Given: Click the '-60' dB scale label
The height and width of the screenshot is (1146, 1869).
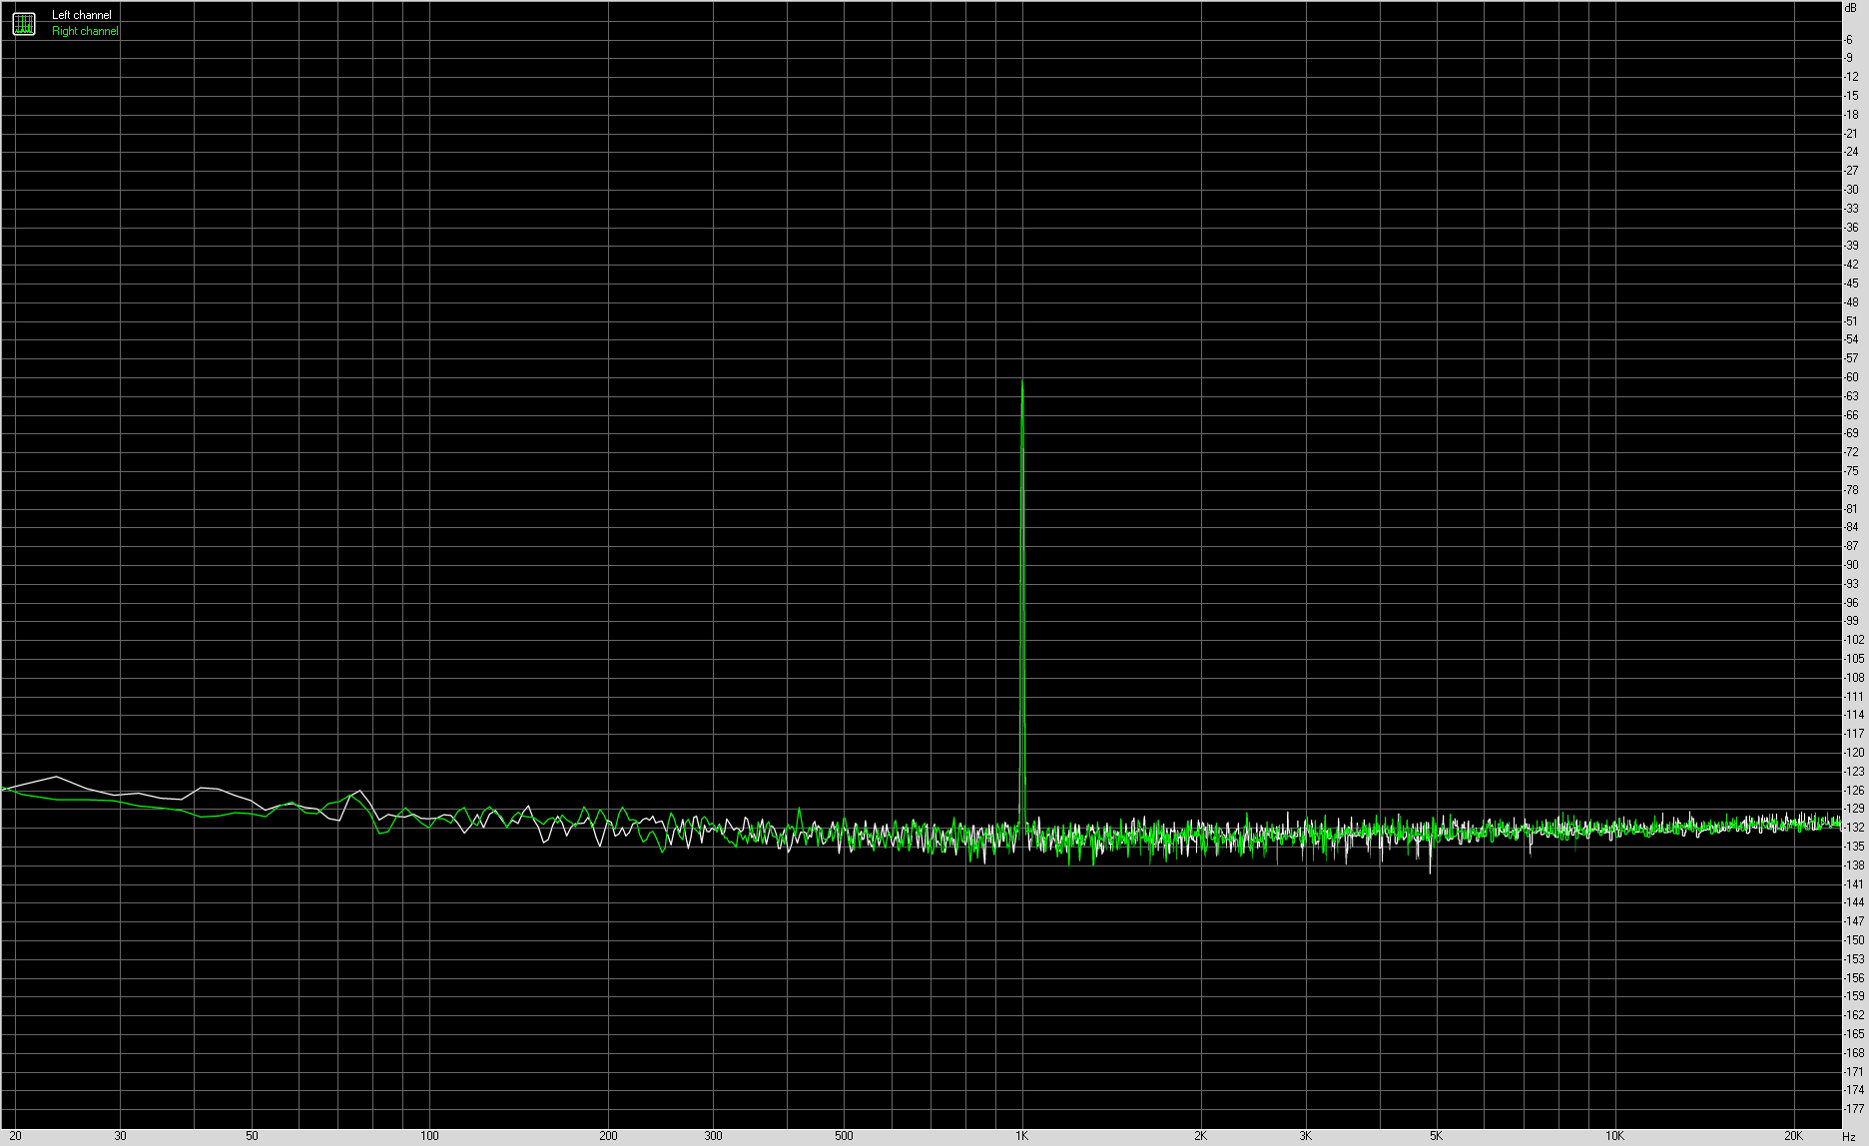Looking at the screenshot, I should tap(1851, 377).
